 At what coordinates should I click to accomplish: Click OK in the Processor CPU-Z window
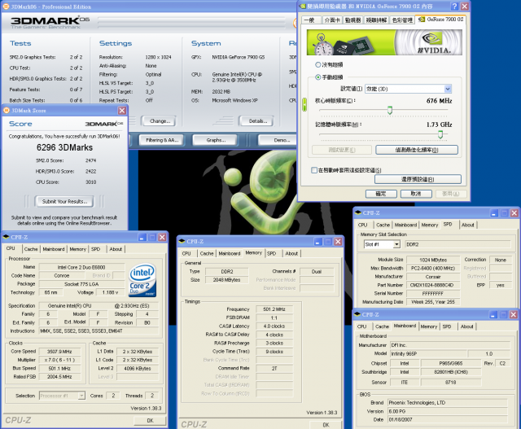(x=150, y=420)
